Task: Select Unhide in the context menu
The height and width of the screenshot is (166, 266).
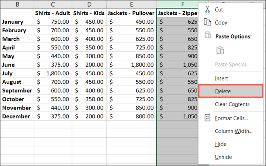Action: click(223, 157)
